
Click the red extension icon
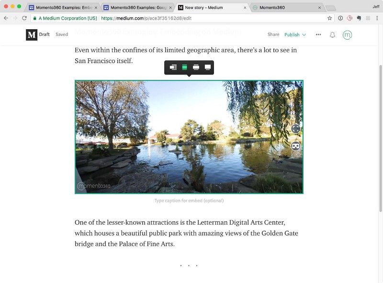[349, 18]
